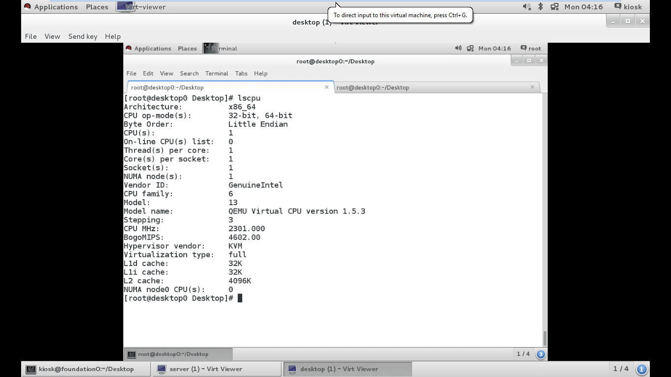Click the host workspace switcher badge
The width and height of the screenshot is (671, 377).
click(641, 369)
